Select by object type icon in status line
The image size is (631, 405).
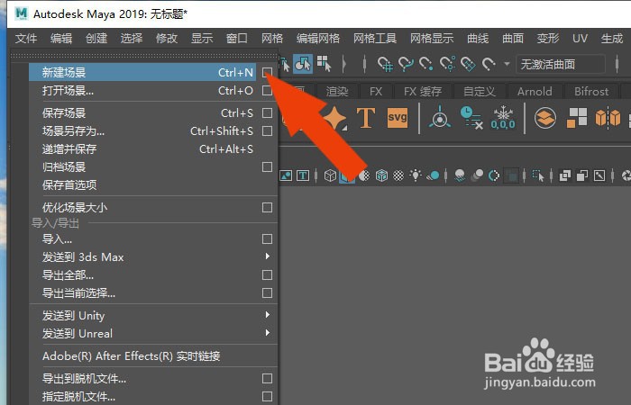(303, 64)
